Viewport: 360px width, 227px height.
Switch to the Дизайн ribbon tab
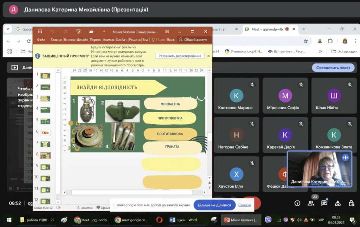pos(82,39)
